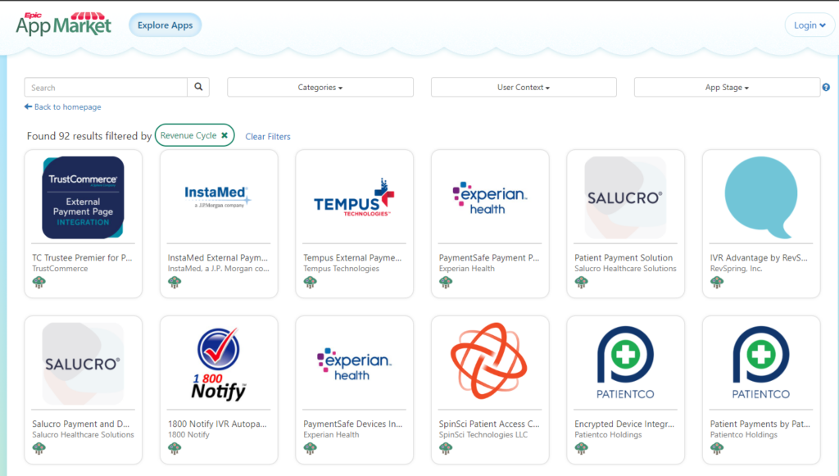This screenshot has width=839, height=476.
Task: Click the cloud icon under TC Trustee Premier
Action: point(39,283)
